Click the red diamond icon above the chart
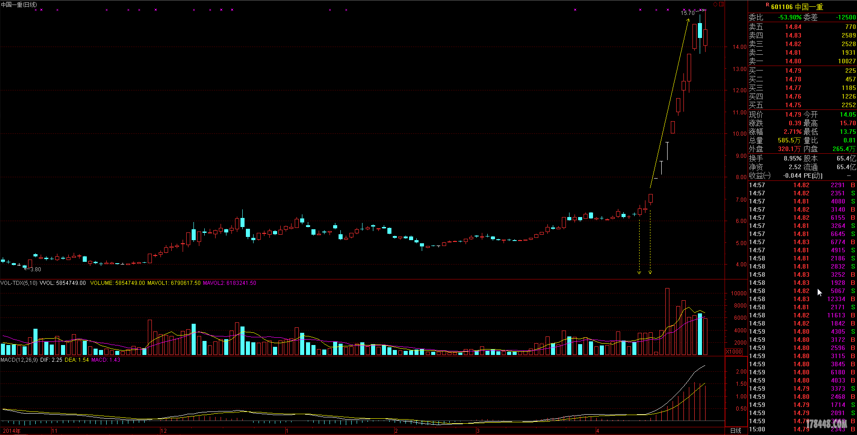Screen dimensions: 857x435 click(x=716, y=4)
